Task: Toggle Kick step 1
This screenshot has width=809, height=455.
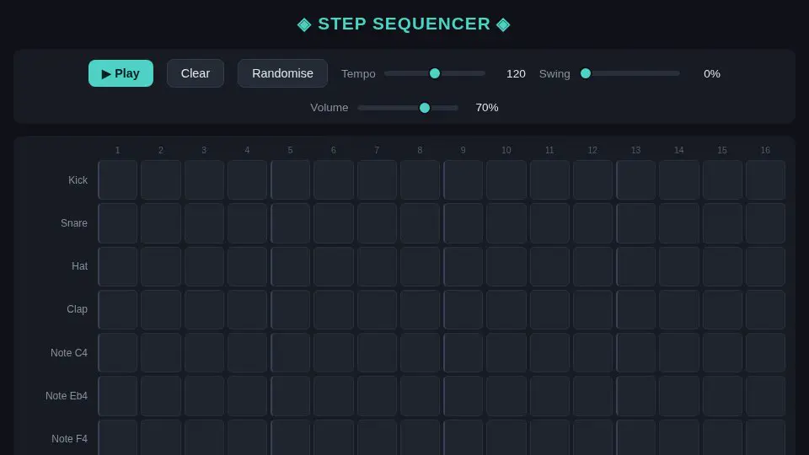Action: click(x=118, y=179)
